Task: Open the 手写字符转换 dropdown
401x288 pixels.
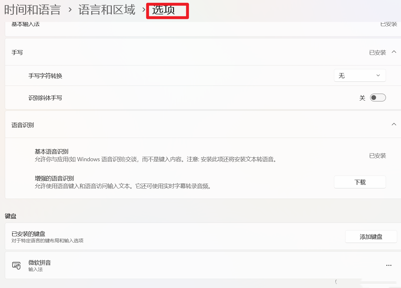Action: [360, 75]
